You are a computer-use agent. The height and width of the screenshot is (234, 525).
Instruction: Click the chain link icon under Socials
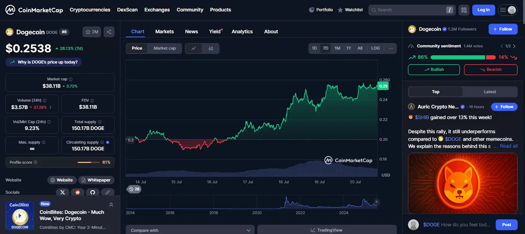pyautogui.click(x=108, y=192)
